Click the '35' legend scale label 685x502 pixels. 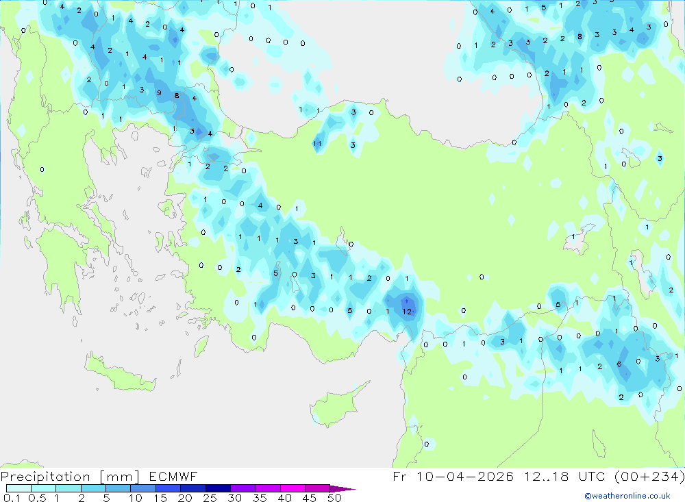tap(260, 498)
